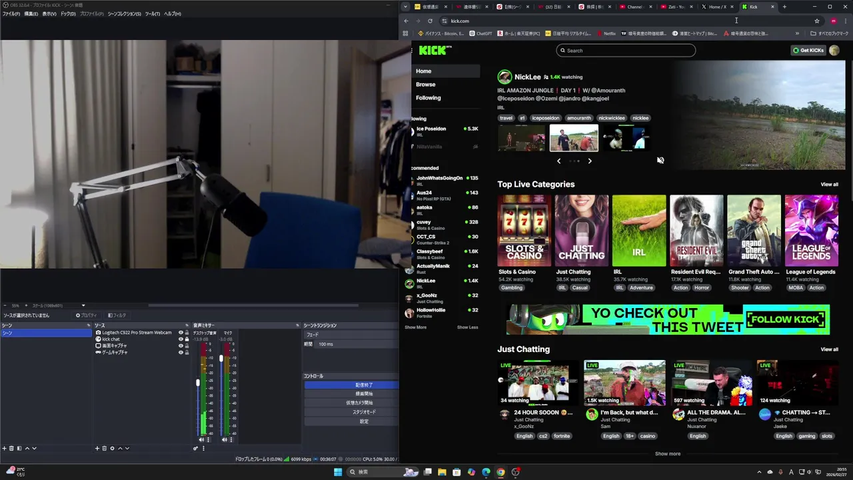Screen dimensions: 853x480
Task: Remove selected source with trash icon
Action: pos(105,448)
